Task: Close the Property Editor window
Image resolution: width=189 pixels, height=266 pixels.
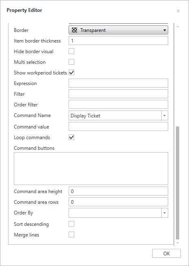Action: 178,11
